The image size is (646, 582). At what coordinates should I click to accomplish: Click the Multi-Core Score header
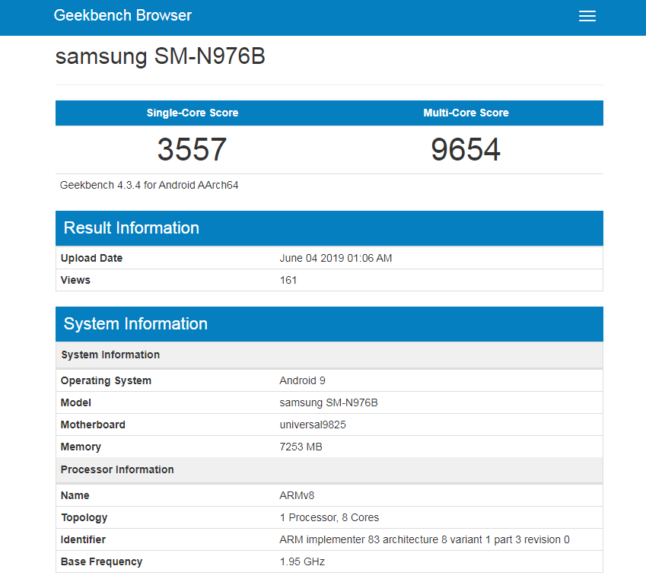pos(466,113)
